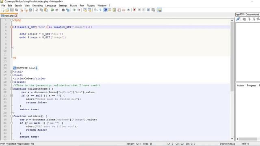
Task: Click the Zoom Out toolbar icon
Action: click(79, 10)
